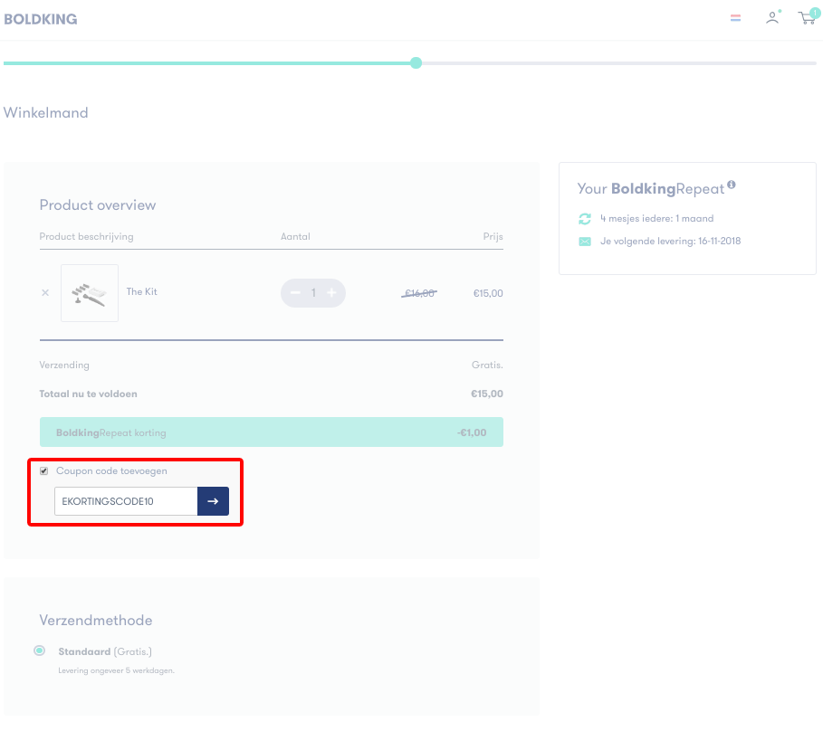Select the Standaard shipping radio button

[x=39, y=650]
